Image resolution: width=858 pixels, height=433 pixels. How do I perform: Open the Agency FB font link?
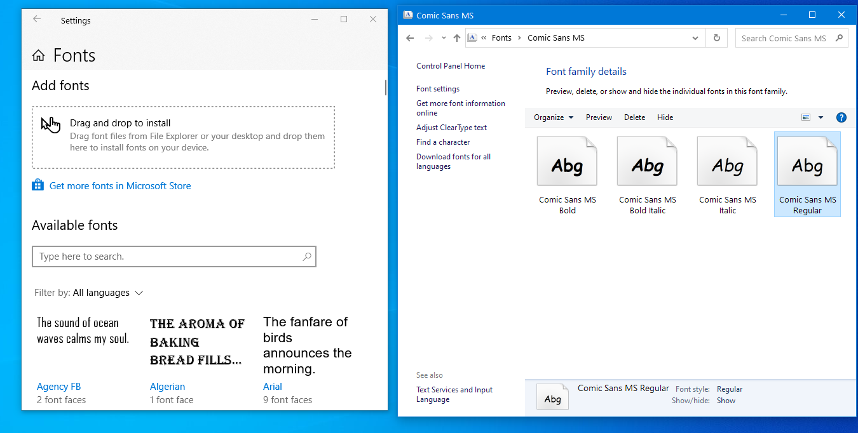click(x=58, y=387)
